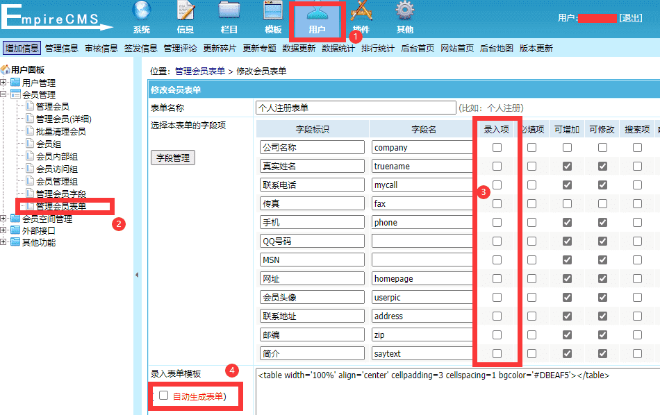Check the 录入项 box for company field

[x=496, y=146]
